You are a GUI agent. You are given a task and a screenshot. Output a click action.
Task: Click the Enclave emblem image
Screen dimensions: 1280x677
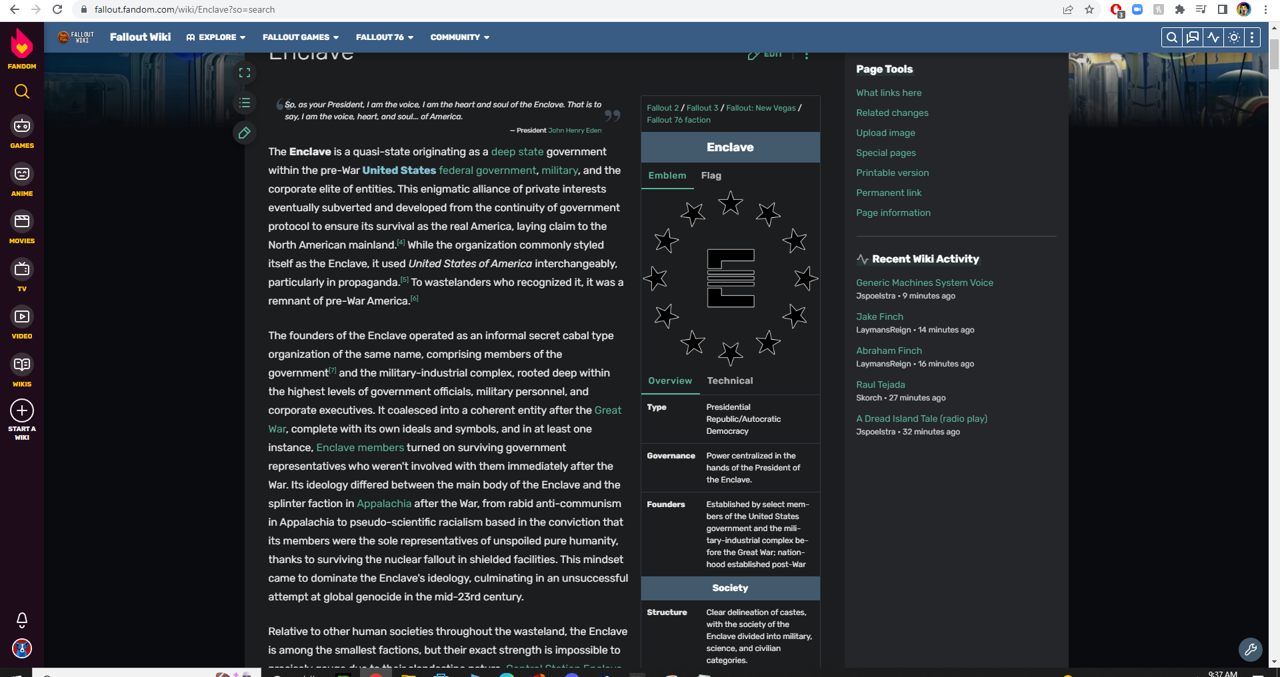[x=730, y=278]
